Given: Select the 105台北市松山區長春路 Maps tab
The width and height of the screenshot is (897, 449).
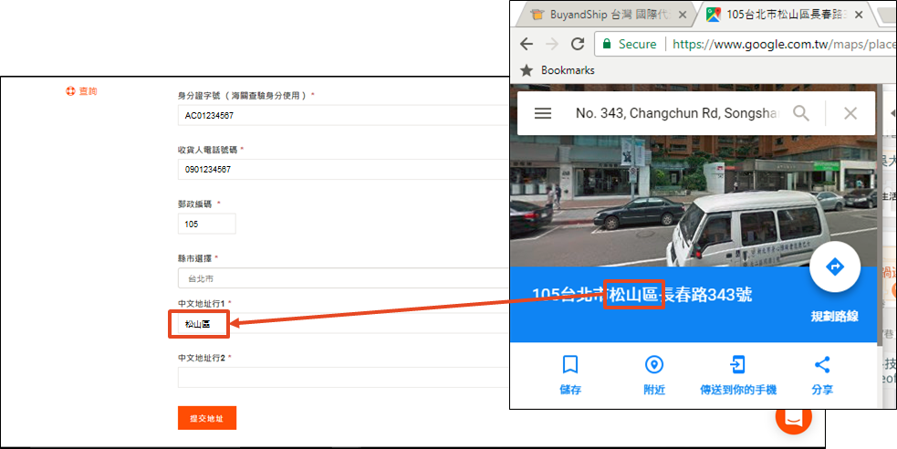Looking at the screenshot, I should point(778,15).
